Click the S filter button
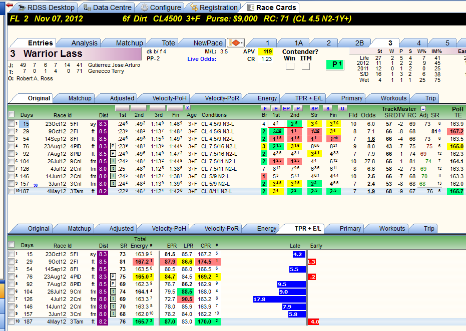Viewport: 466px width, 331px height. point(327,108)
